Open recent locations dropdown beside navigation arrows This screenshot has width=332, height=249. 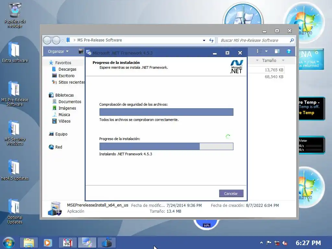[x=63, y=40]
